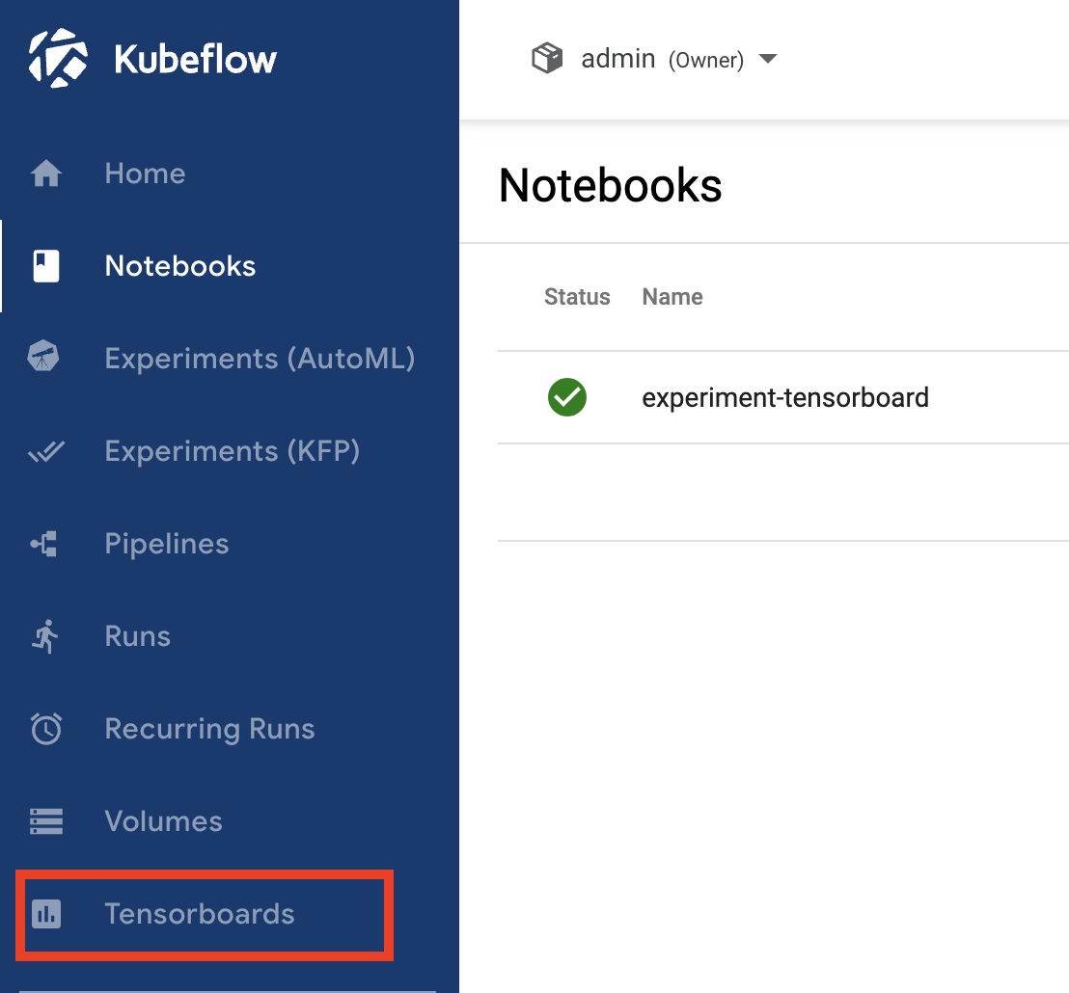Open the experiment-tensorboard notebook

pos(784,397)
